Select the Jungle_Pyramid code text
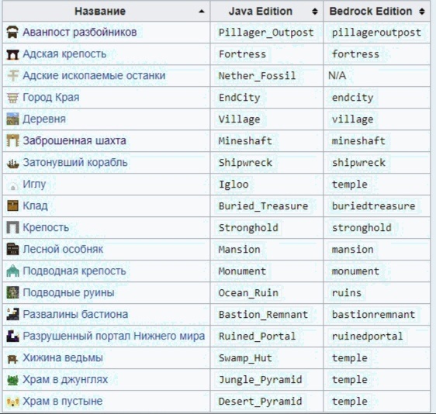Screen dimensions: 436x414 pyautogui.click(x=260, y=380)
